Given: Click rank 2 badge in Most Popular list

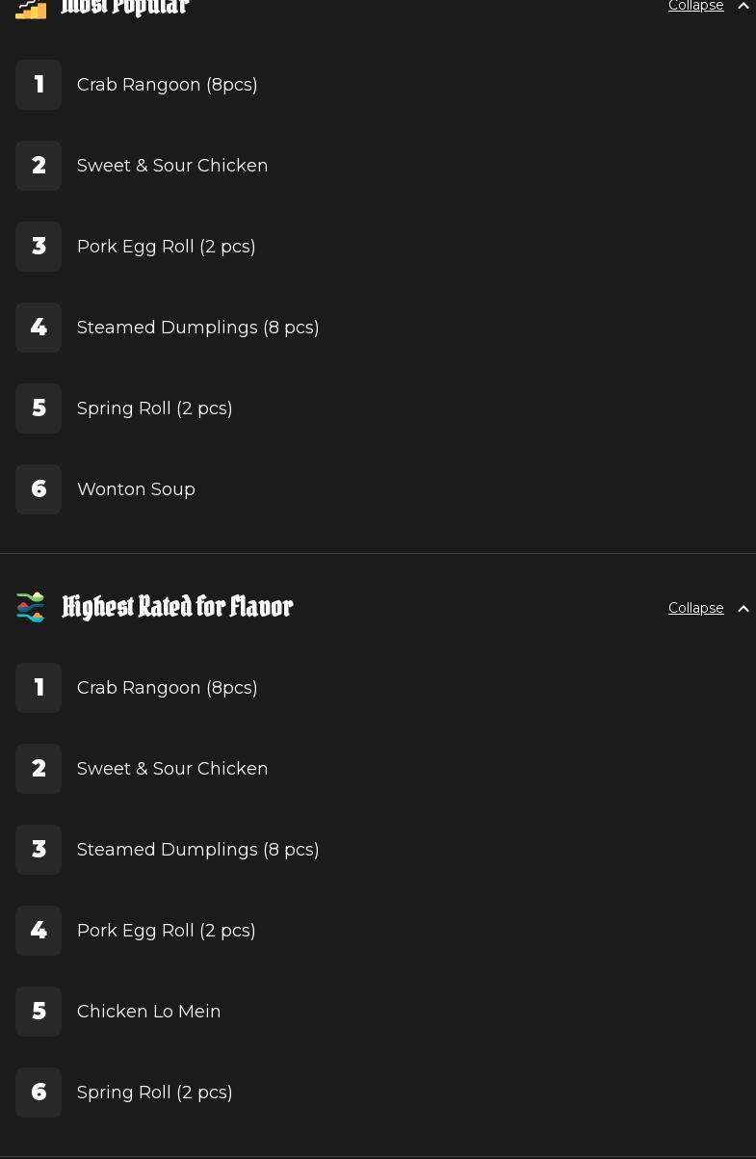Looking at the screenshot, I should coord(39,166).
